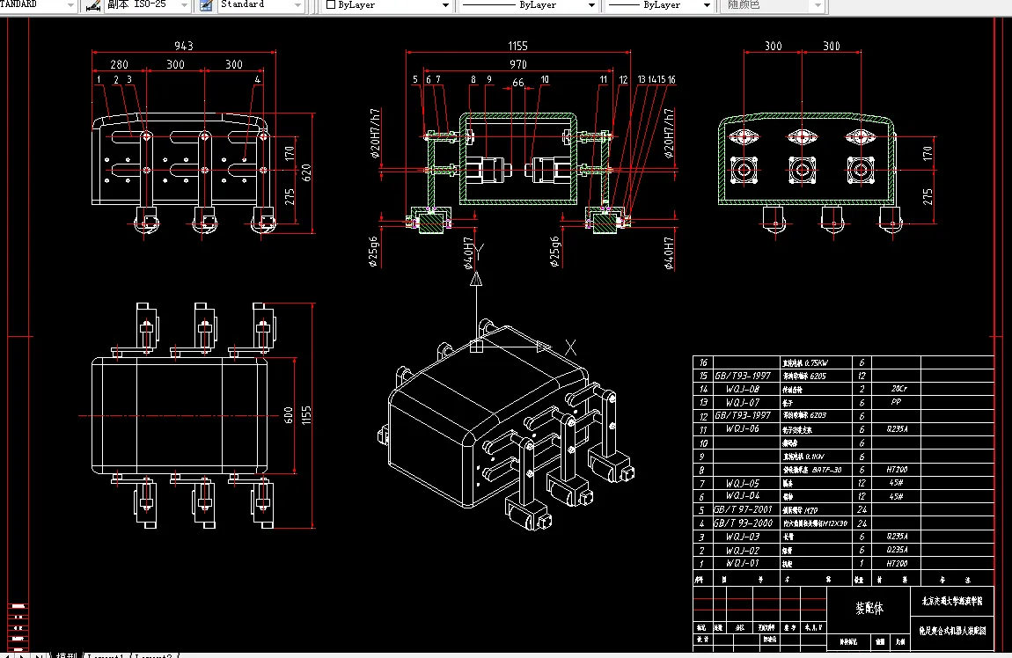This screenshot has height=658, width=1012.
Task: Select balloon number 4 in the side view
Action: (x=258, y=79)
